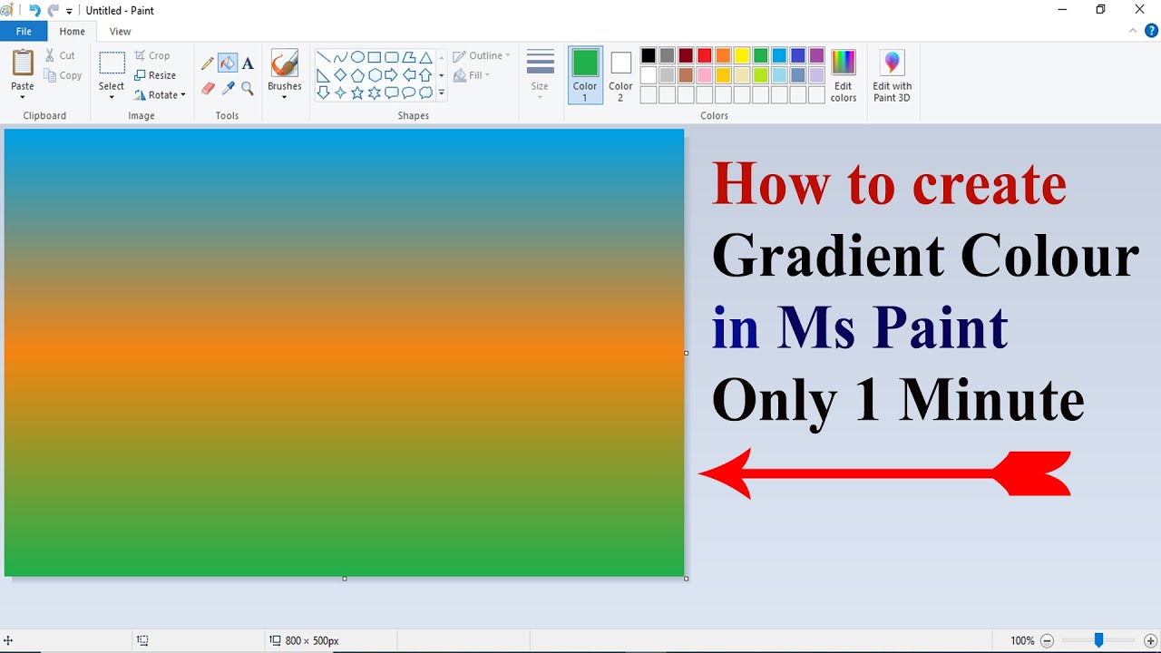Activate Color 1 foreground selector
1161x653 pixels.
[585, 75]
